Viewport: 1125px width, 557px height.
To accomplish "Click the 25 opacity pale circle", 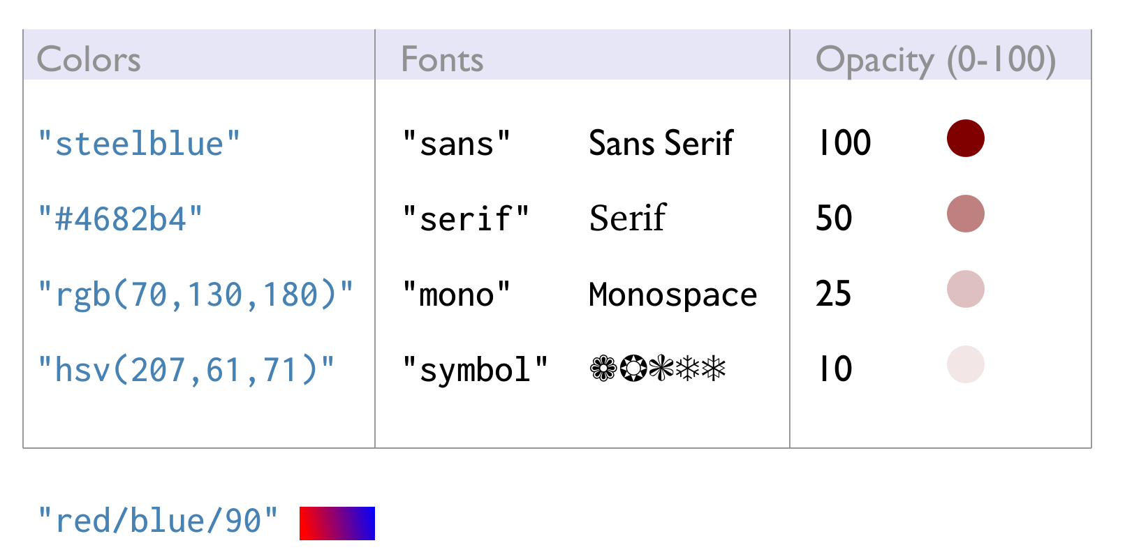I will point(965,289).
